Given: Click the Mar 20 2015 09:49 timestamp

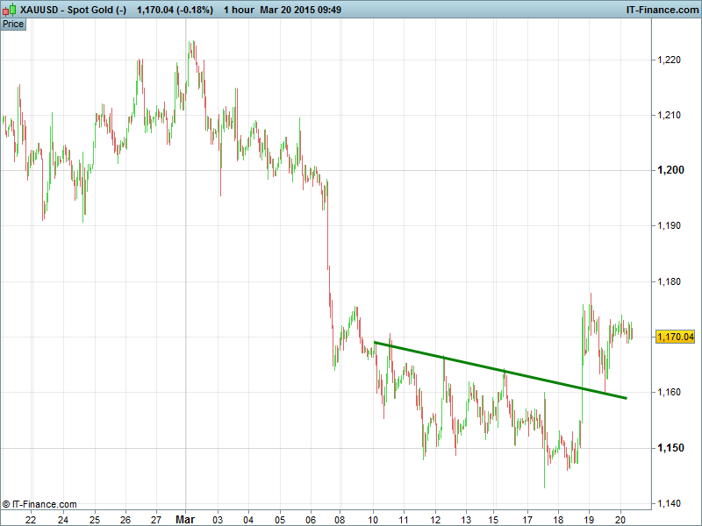Looking at the screenshot, I should click(300, 10).
